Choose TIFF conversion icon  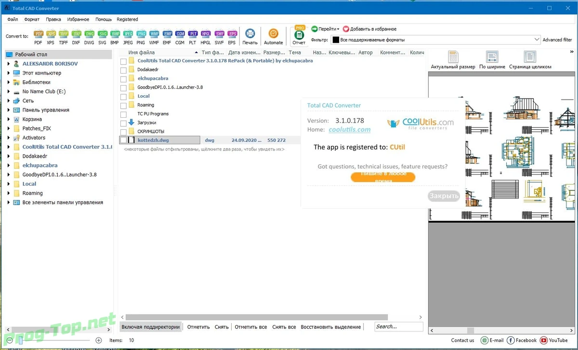(64, 34)
